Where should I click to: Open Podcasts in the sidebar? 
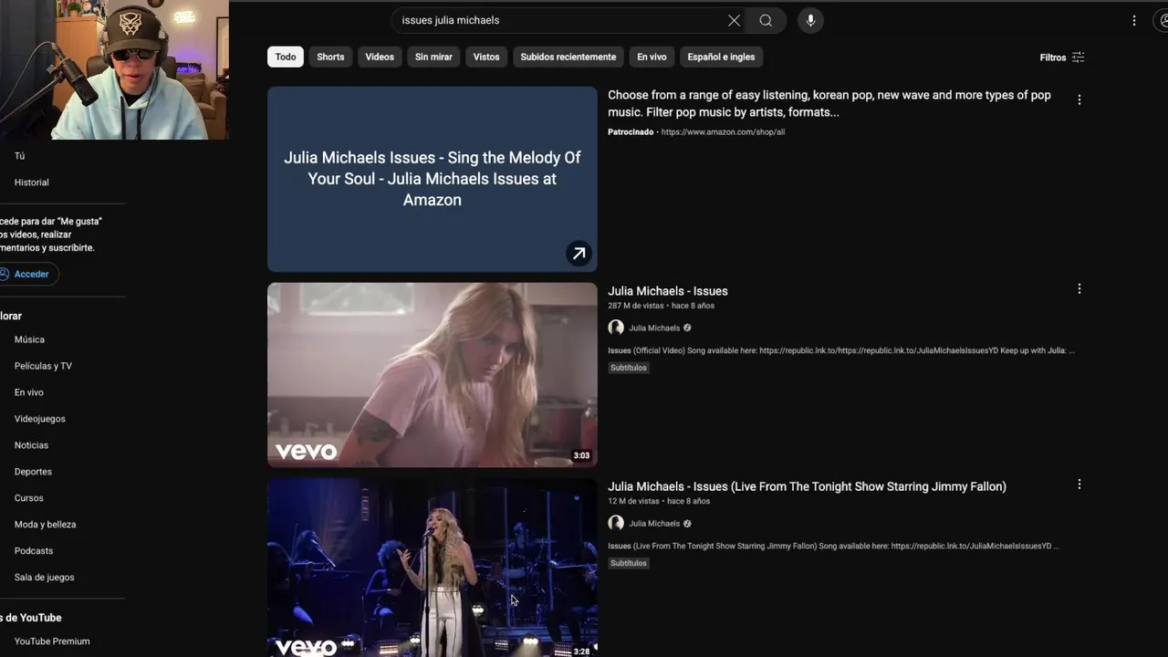[x=34, y=551]
